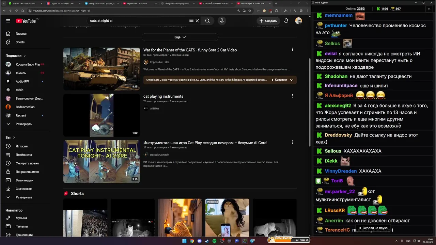This screenshot has width=436, height=245.
Task: Open the orange cat Short thumbnail
Action: pos(180,218)
